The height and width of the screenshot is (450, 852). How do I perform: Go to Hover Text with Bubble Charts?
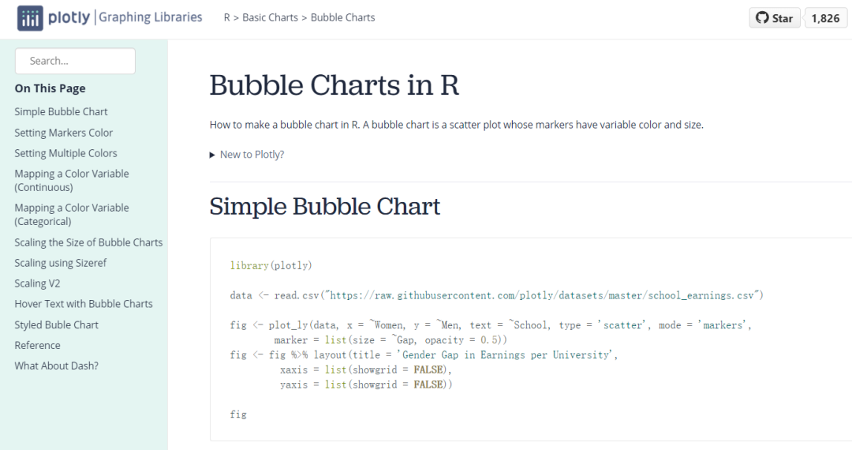[x=84, y=304]
